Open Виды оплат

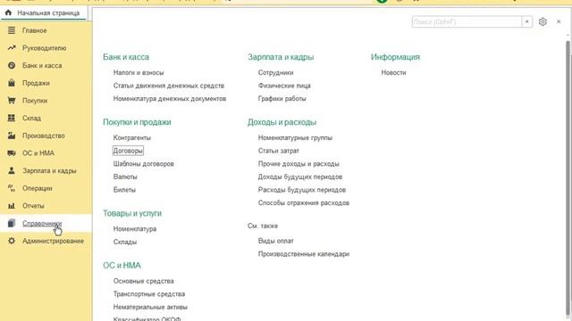tap(276, 241)
